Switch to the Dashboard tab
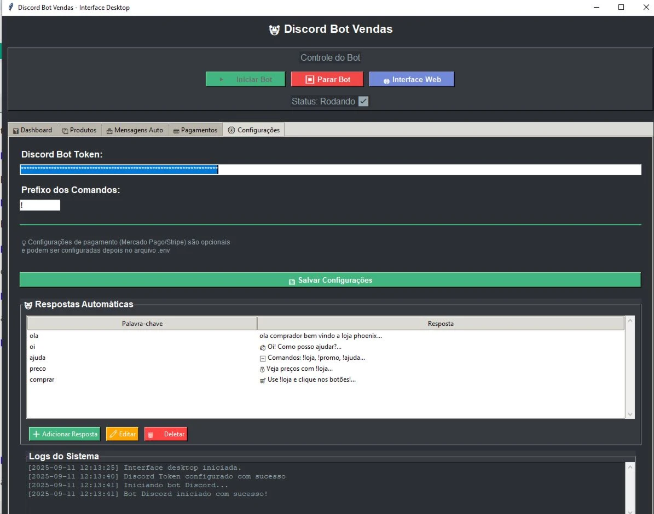Screen dimensions: 654x514 tap(32, 130)
